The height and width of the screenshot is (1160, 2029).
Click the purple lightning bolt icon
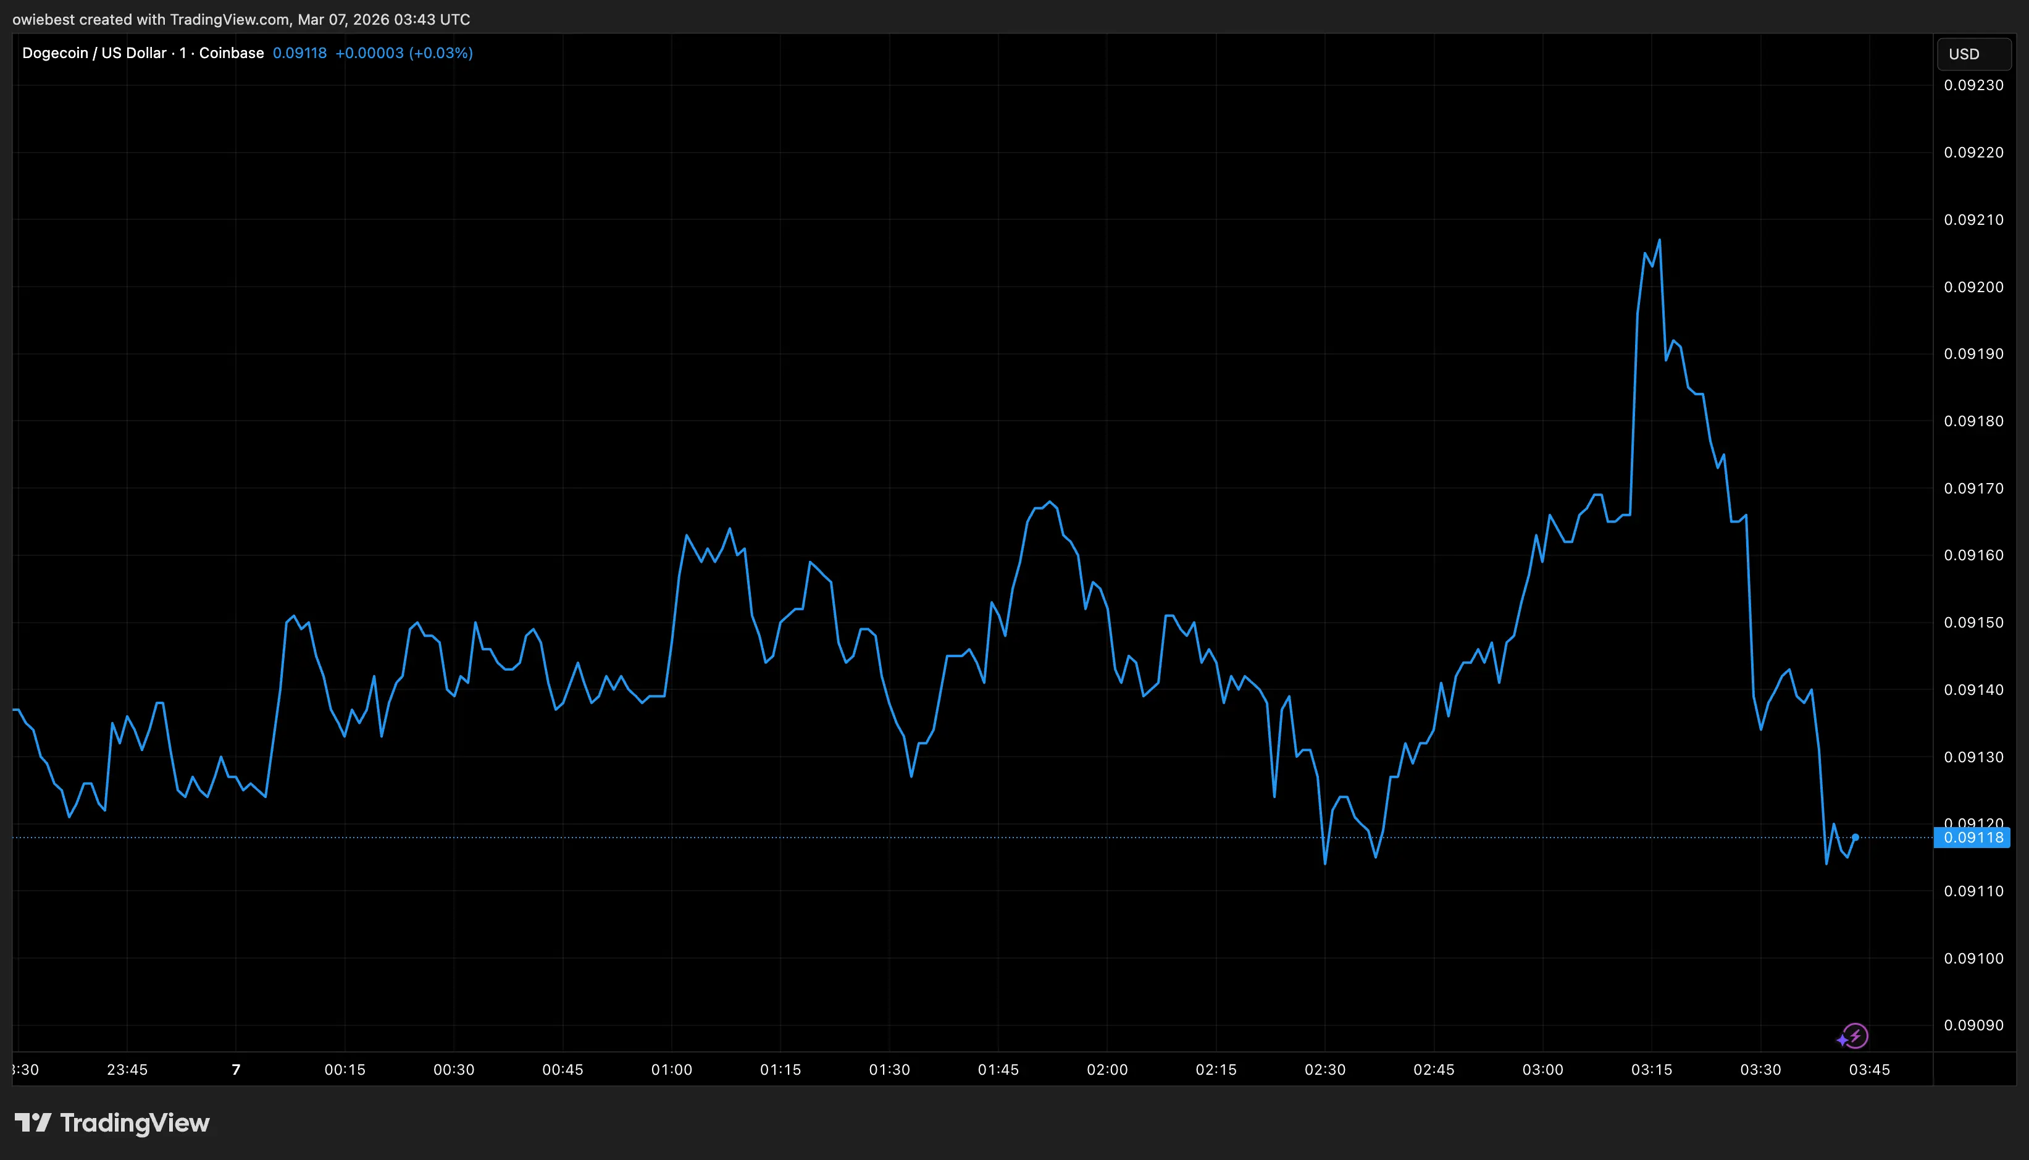(x=1855, y=1036)
